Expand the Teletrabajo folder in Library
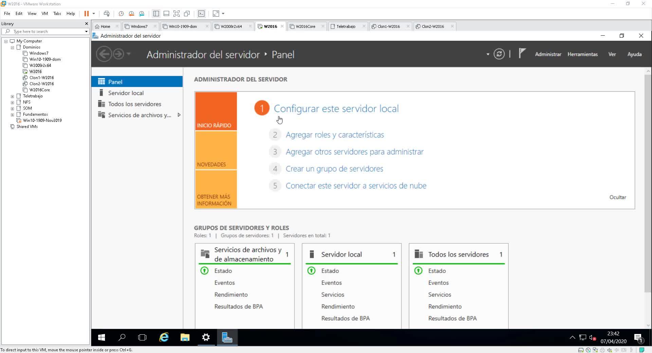The image size is (652, 353). point(13,96)
